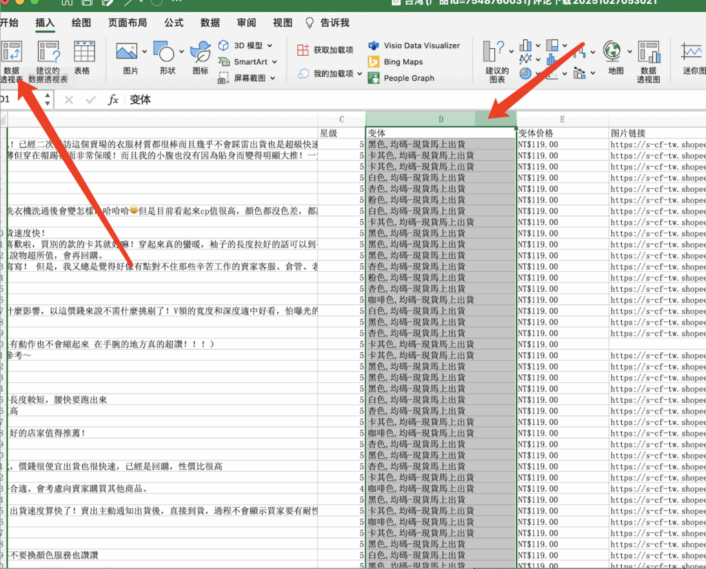Click the fx insert function icon
The height and width of the screenshot is (569, 706).
point(113,100)
